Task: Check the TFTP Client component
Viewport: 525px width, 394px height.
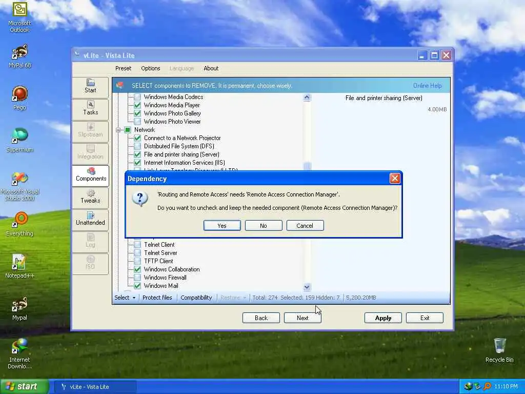Action: point(137,261)
